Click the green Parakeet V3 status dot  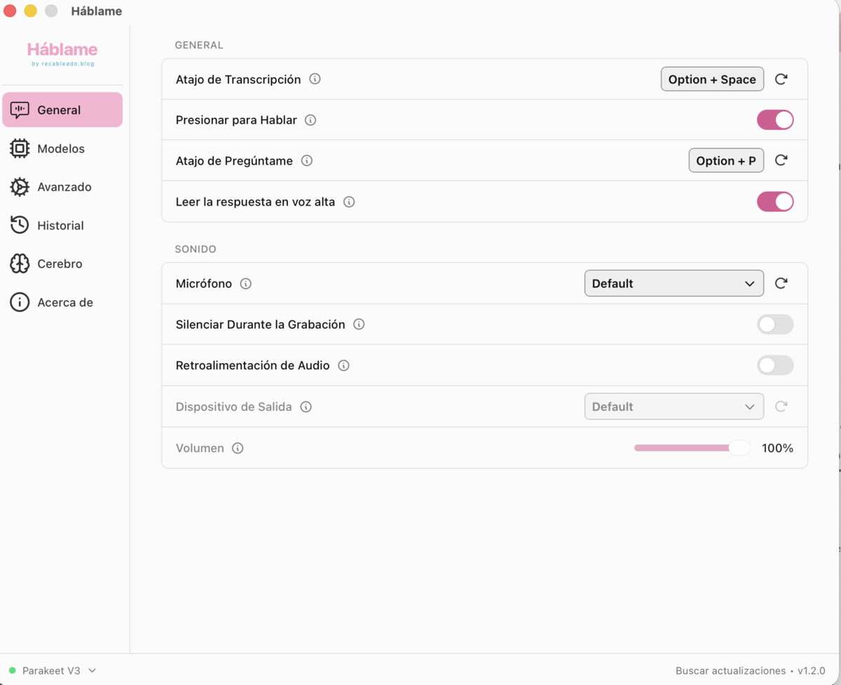(13, 671)
